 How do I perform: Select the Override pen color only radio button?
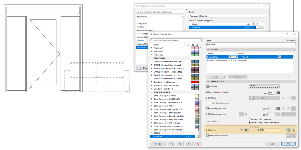(250, 119)
